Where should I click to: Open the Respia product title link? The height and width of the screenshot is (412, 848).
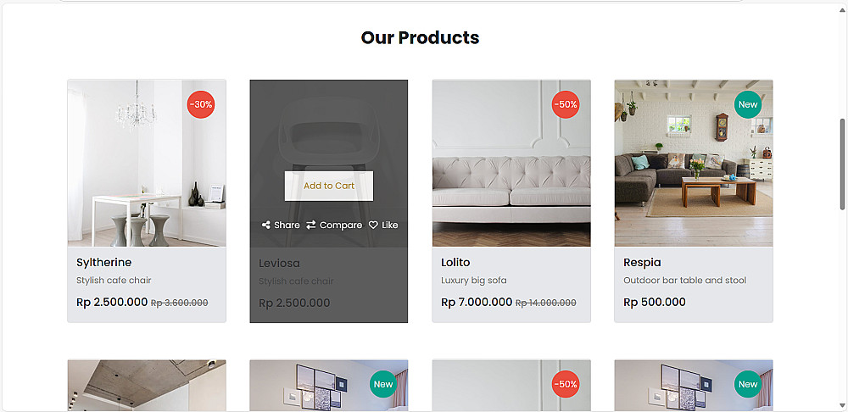pos(642,263)
